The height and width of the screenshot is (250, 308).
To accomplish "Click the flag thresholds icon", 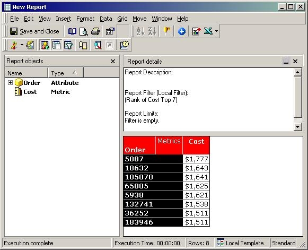I will click(x=167, y=31).
